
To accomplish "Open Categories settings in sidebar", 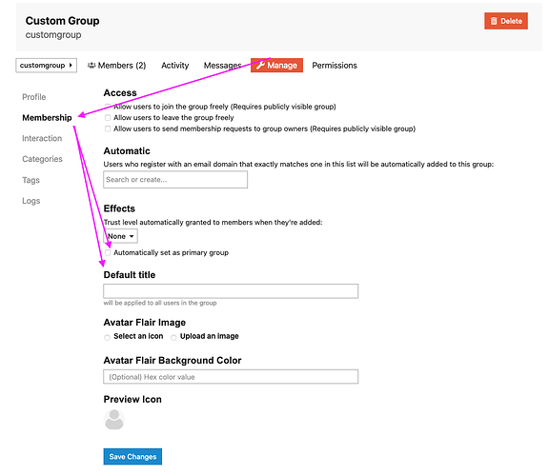I will click(x=42, y=159).
